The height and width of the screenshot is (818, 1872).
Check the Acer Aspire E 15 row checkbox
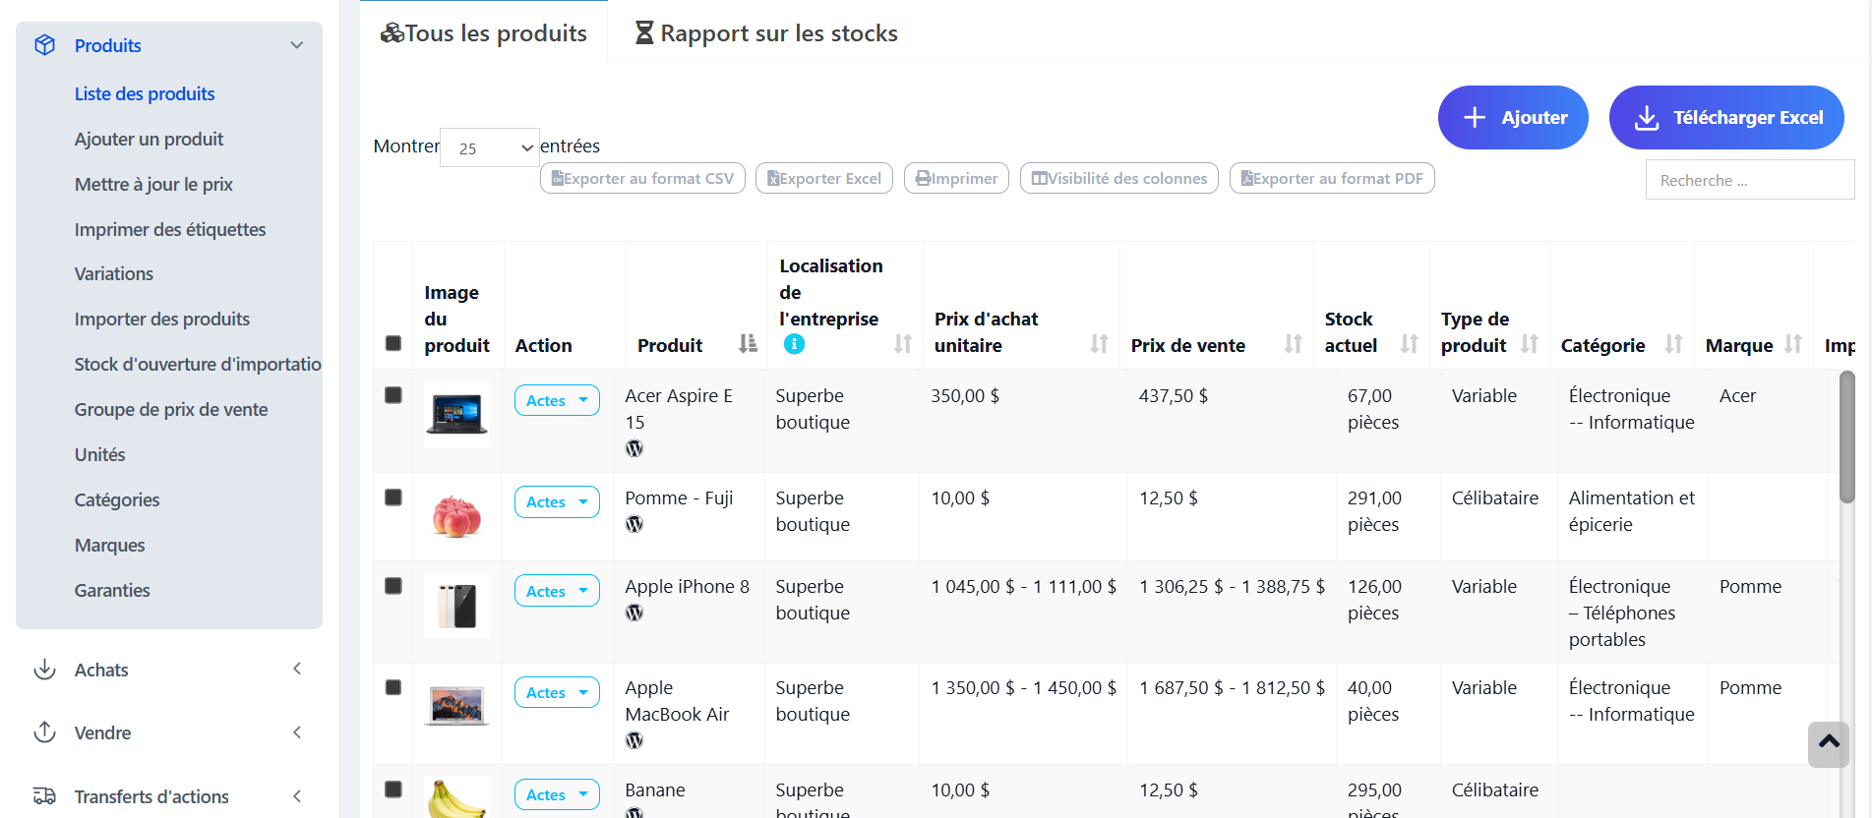click(x=393, y=395)
